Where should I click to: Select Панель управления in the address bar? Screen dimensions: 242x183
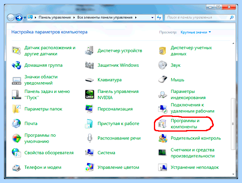pyautogui.click(x=55, y=17)
